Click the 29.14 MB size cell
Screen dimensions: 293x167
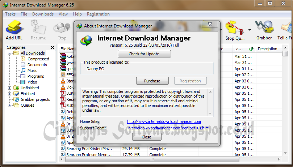(131, 149)
